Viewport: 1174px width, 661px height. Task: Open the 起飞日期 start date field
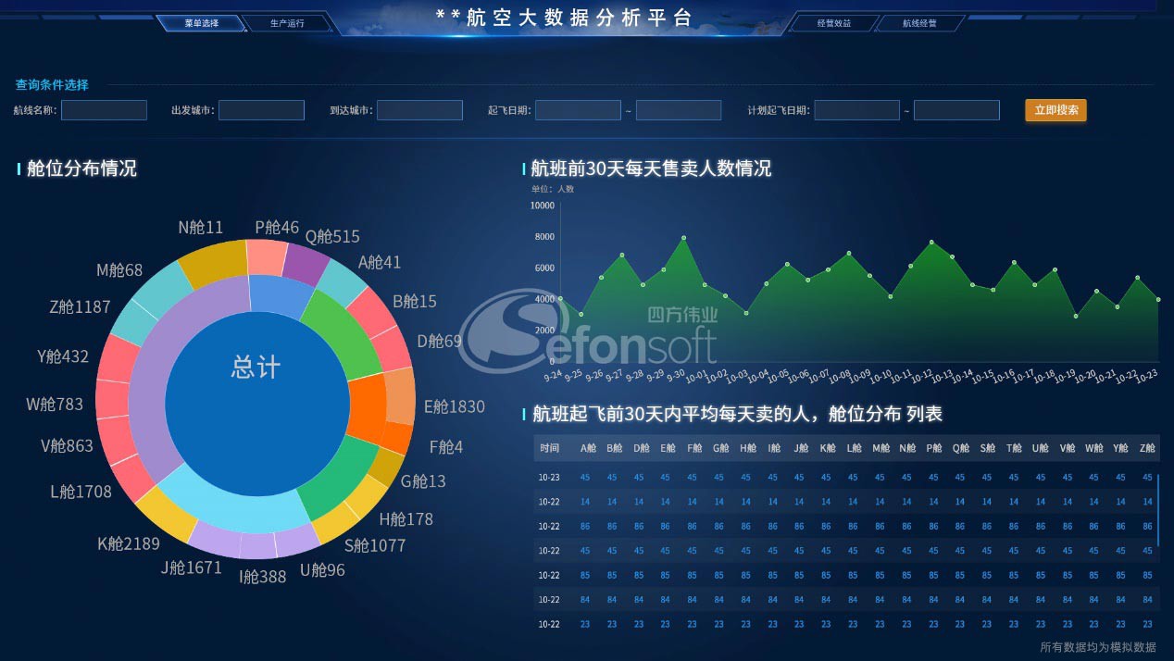click(578, 110)
